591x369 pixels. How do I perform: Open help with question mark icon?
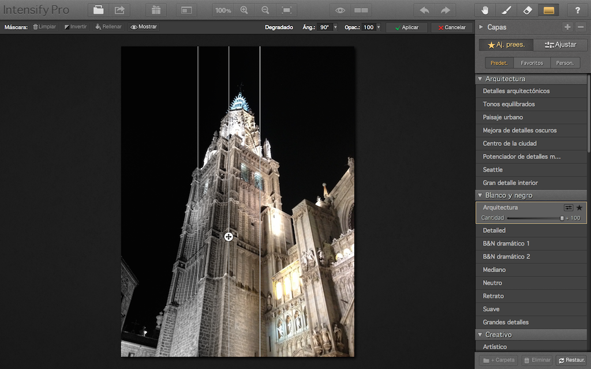click(577, 10)
